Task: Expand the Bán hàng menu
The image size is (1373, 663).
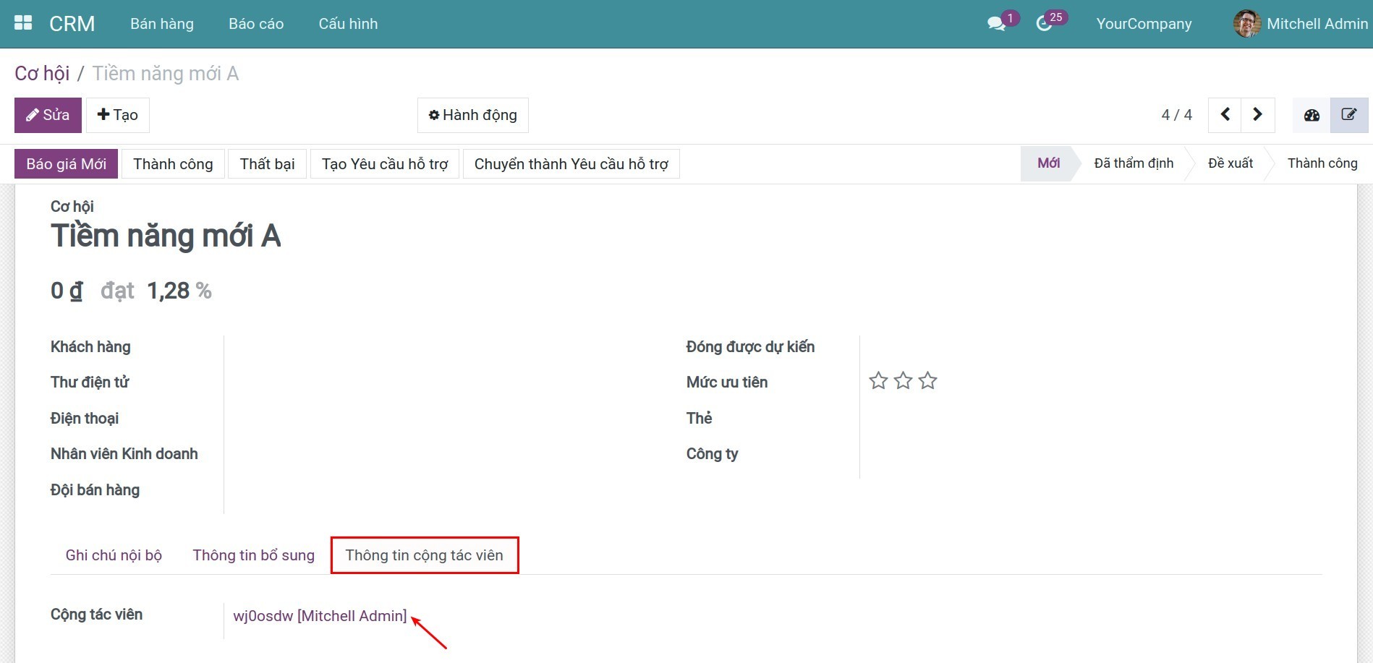Action: click(162, 24)
